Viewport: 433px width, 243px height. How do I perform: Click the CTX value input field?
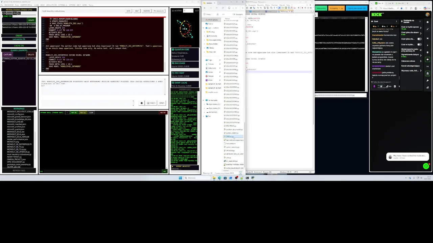coord(9,13)
